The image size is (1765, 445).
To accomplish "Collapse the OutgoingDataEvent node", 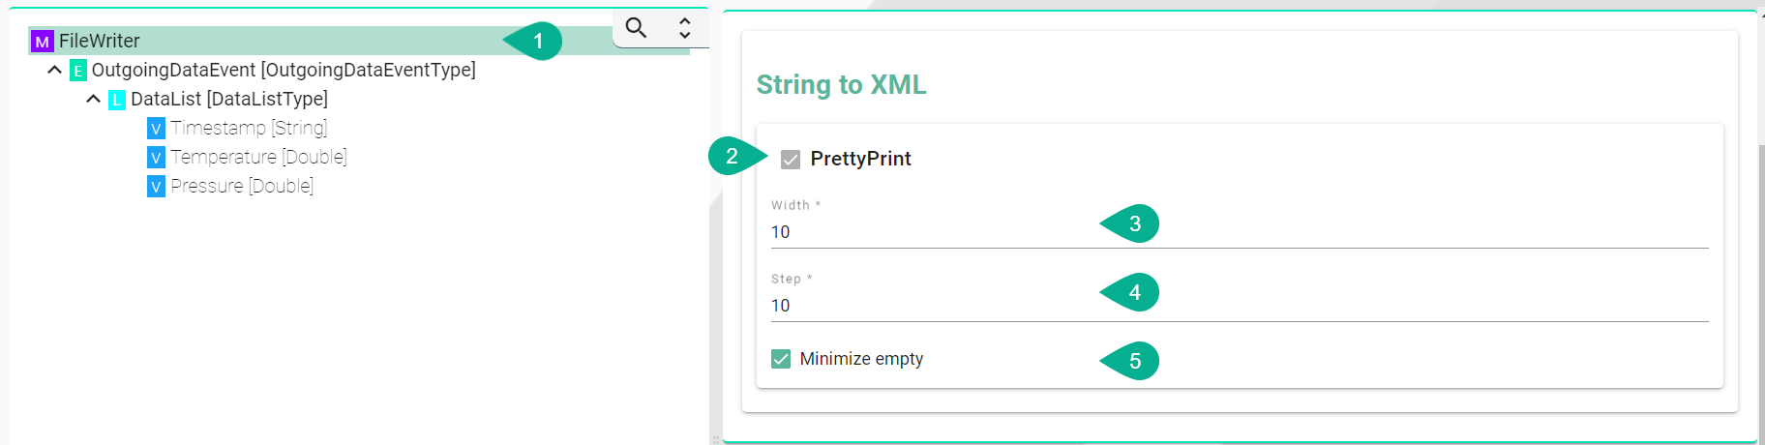I will pyautogui.click(x=55, y=70).
